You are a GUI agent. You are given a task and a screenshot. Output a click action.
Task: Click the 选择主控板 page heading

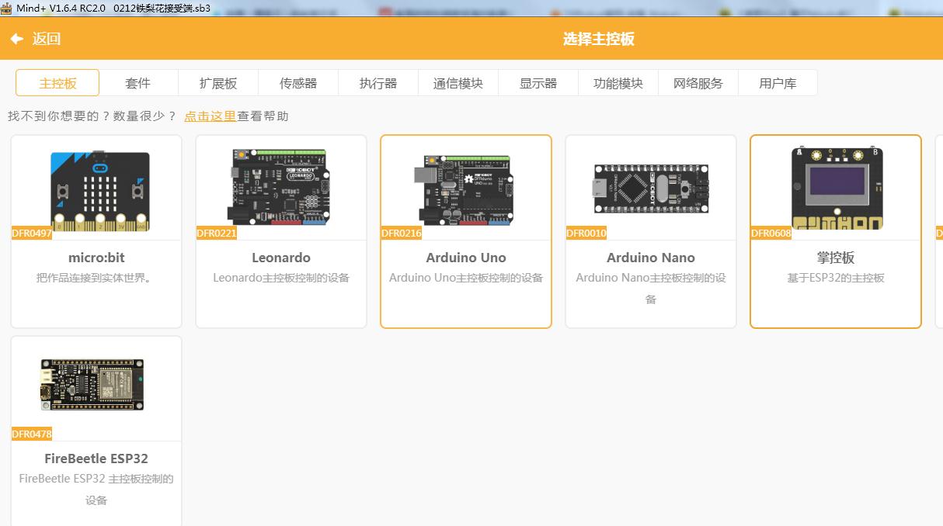[598, 39]
